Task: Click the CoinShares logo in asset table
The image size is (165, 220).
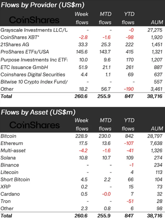Action: 35,125
